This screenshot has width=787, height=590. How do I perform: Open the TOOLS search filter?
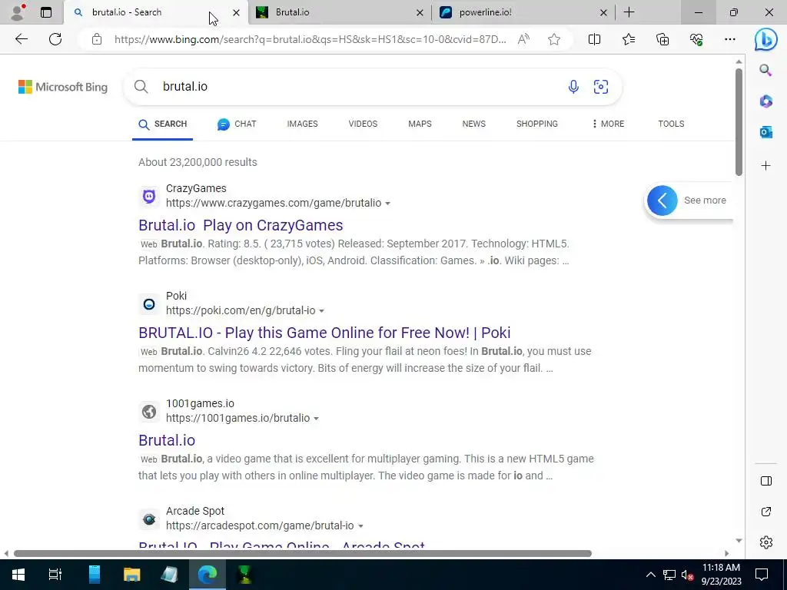(x=671, y=124)
